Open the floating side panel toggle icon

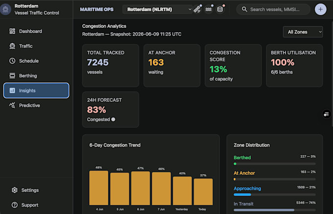tap(327, 114)
